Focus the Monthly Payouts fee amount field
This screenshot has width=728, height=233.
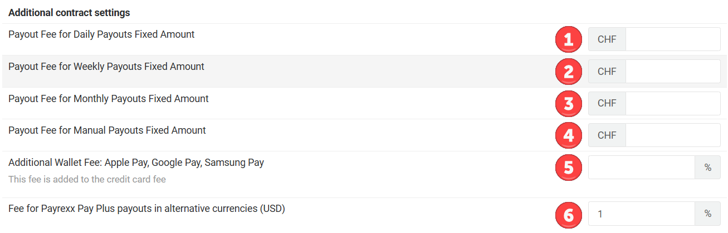pos(672,103)
